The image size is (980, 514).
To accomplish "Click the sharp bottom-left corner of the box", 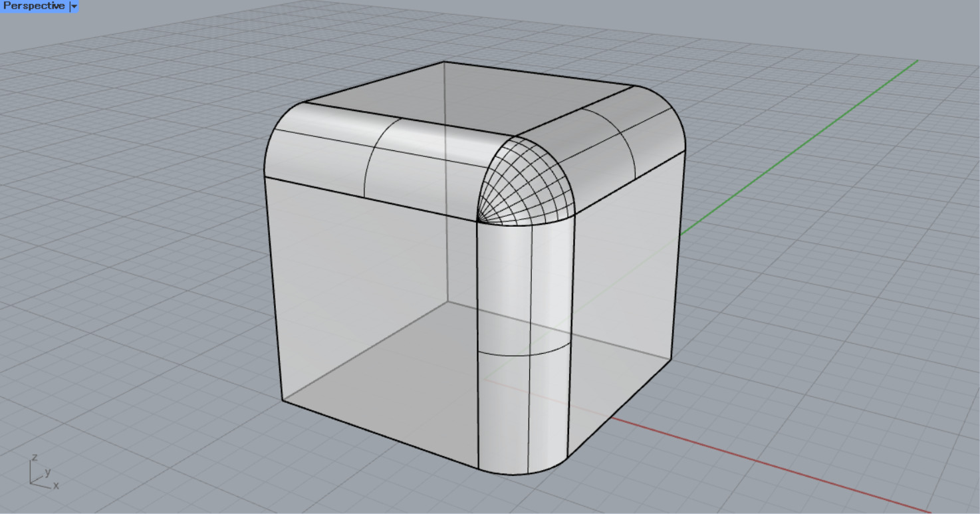I will point(283,400).
